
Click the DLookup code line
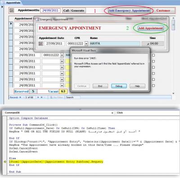pos(94,142)
